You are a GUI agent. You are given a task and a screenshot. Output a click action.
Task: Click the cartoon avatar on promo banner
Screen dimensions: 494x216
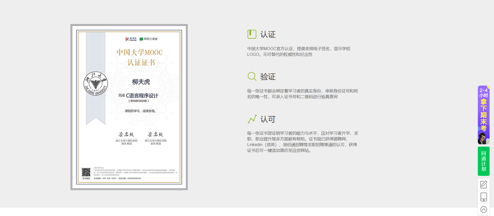tap(483, 138)
